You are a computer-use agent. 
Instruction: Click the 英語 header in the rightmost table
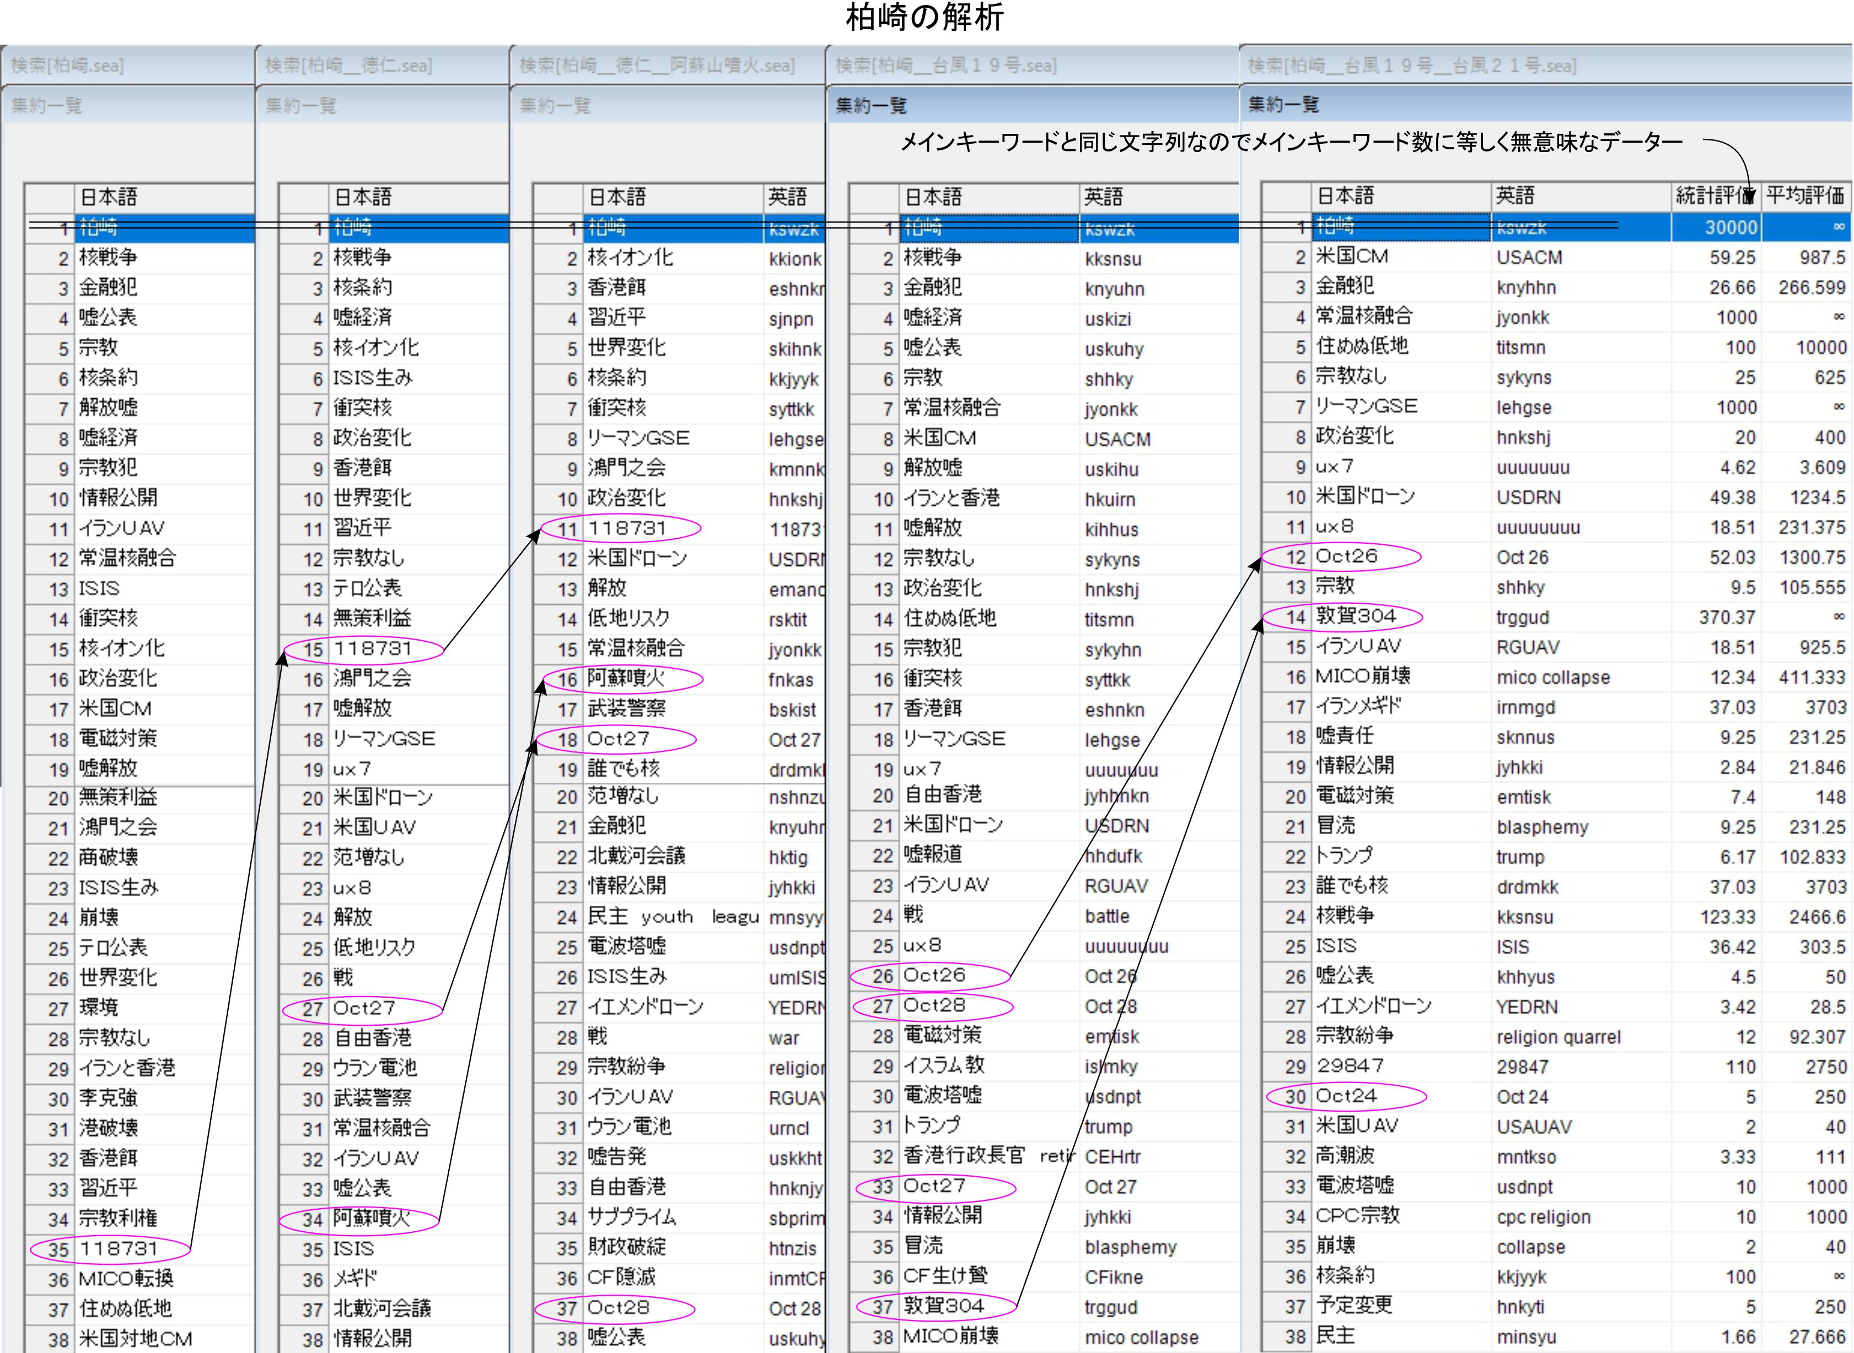[x=1514, y=196]
